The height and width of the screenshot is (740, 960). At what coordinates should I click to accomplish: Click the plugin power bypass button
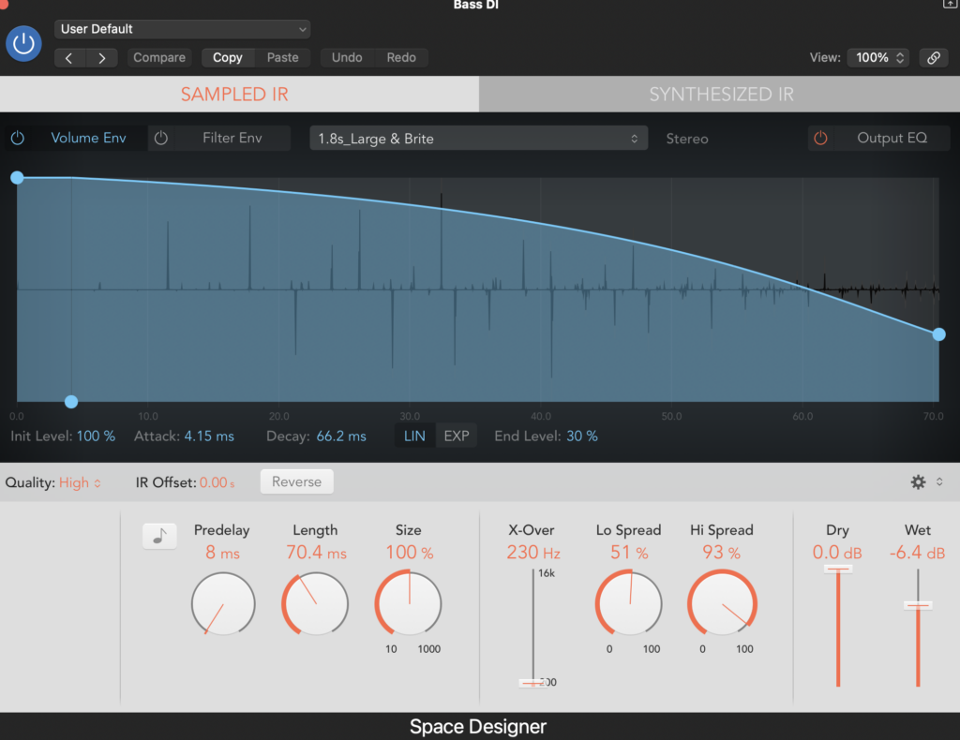point(23,43)
